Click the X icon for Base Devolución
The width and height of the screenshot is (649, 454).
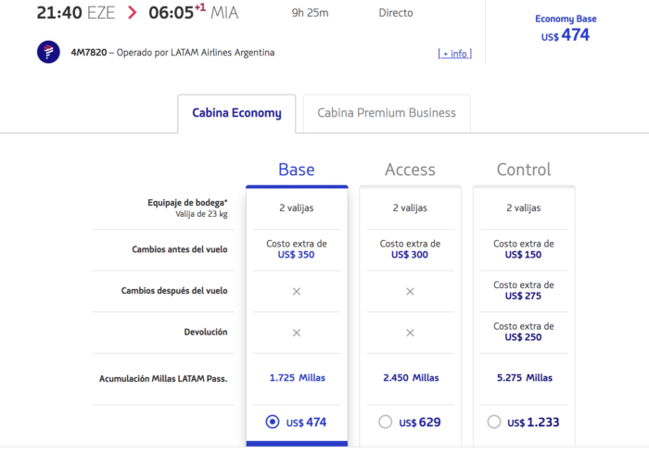point(297,333)
